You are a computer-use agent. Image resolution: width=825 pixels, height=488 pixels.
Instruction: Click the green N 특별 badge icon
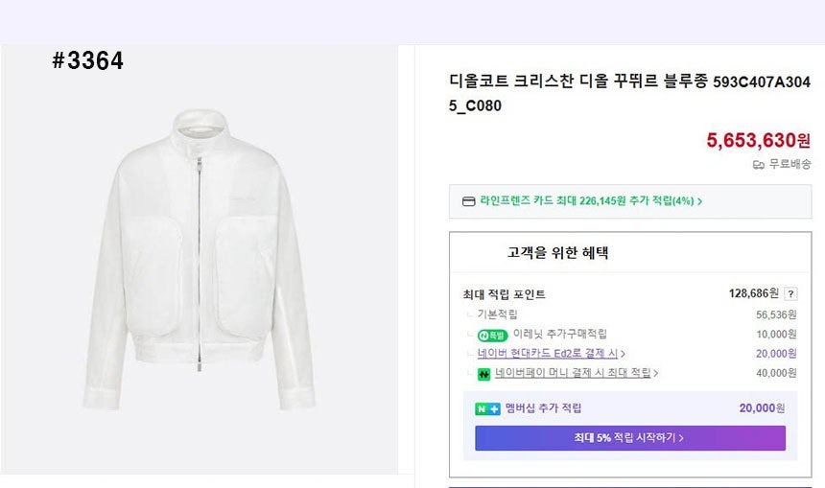(x=491, y=335)
